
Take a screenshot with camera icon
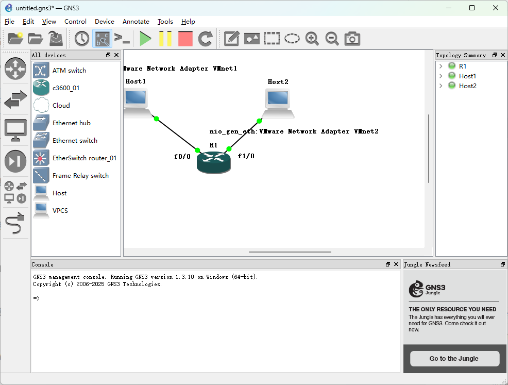tap(352, 39)
